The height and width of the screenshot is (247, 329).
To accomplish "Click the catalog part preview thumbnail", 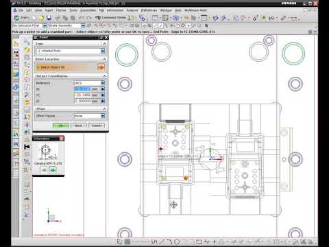I will [48, 152].
